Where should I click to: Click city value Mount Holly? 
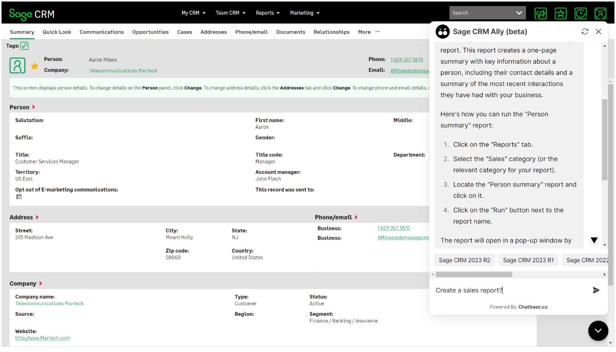point(180,237)
